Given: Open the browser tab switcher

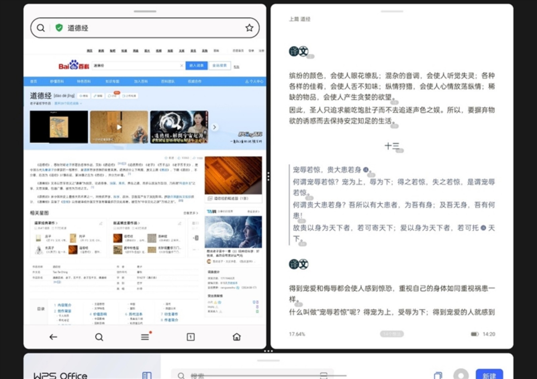Looking at the screenshot, I should coord(191,337).
